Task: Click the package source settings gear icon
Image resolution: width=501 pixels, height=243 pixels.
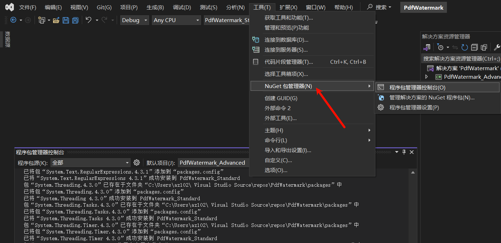Action: pos(137,162)
